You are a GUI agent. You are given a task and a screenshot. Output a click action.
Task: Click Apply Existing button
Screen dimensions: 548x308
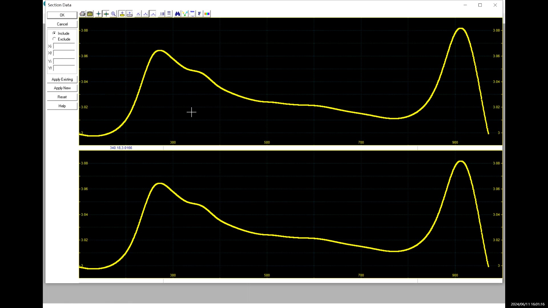pyautogui.click(x=62, y=79)
